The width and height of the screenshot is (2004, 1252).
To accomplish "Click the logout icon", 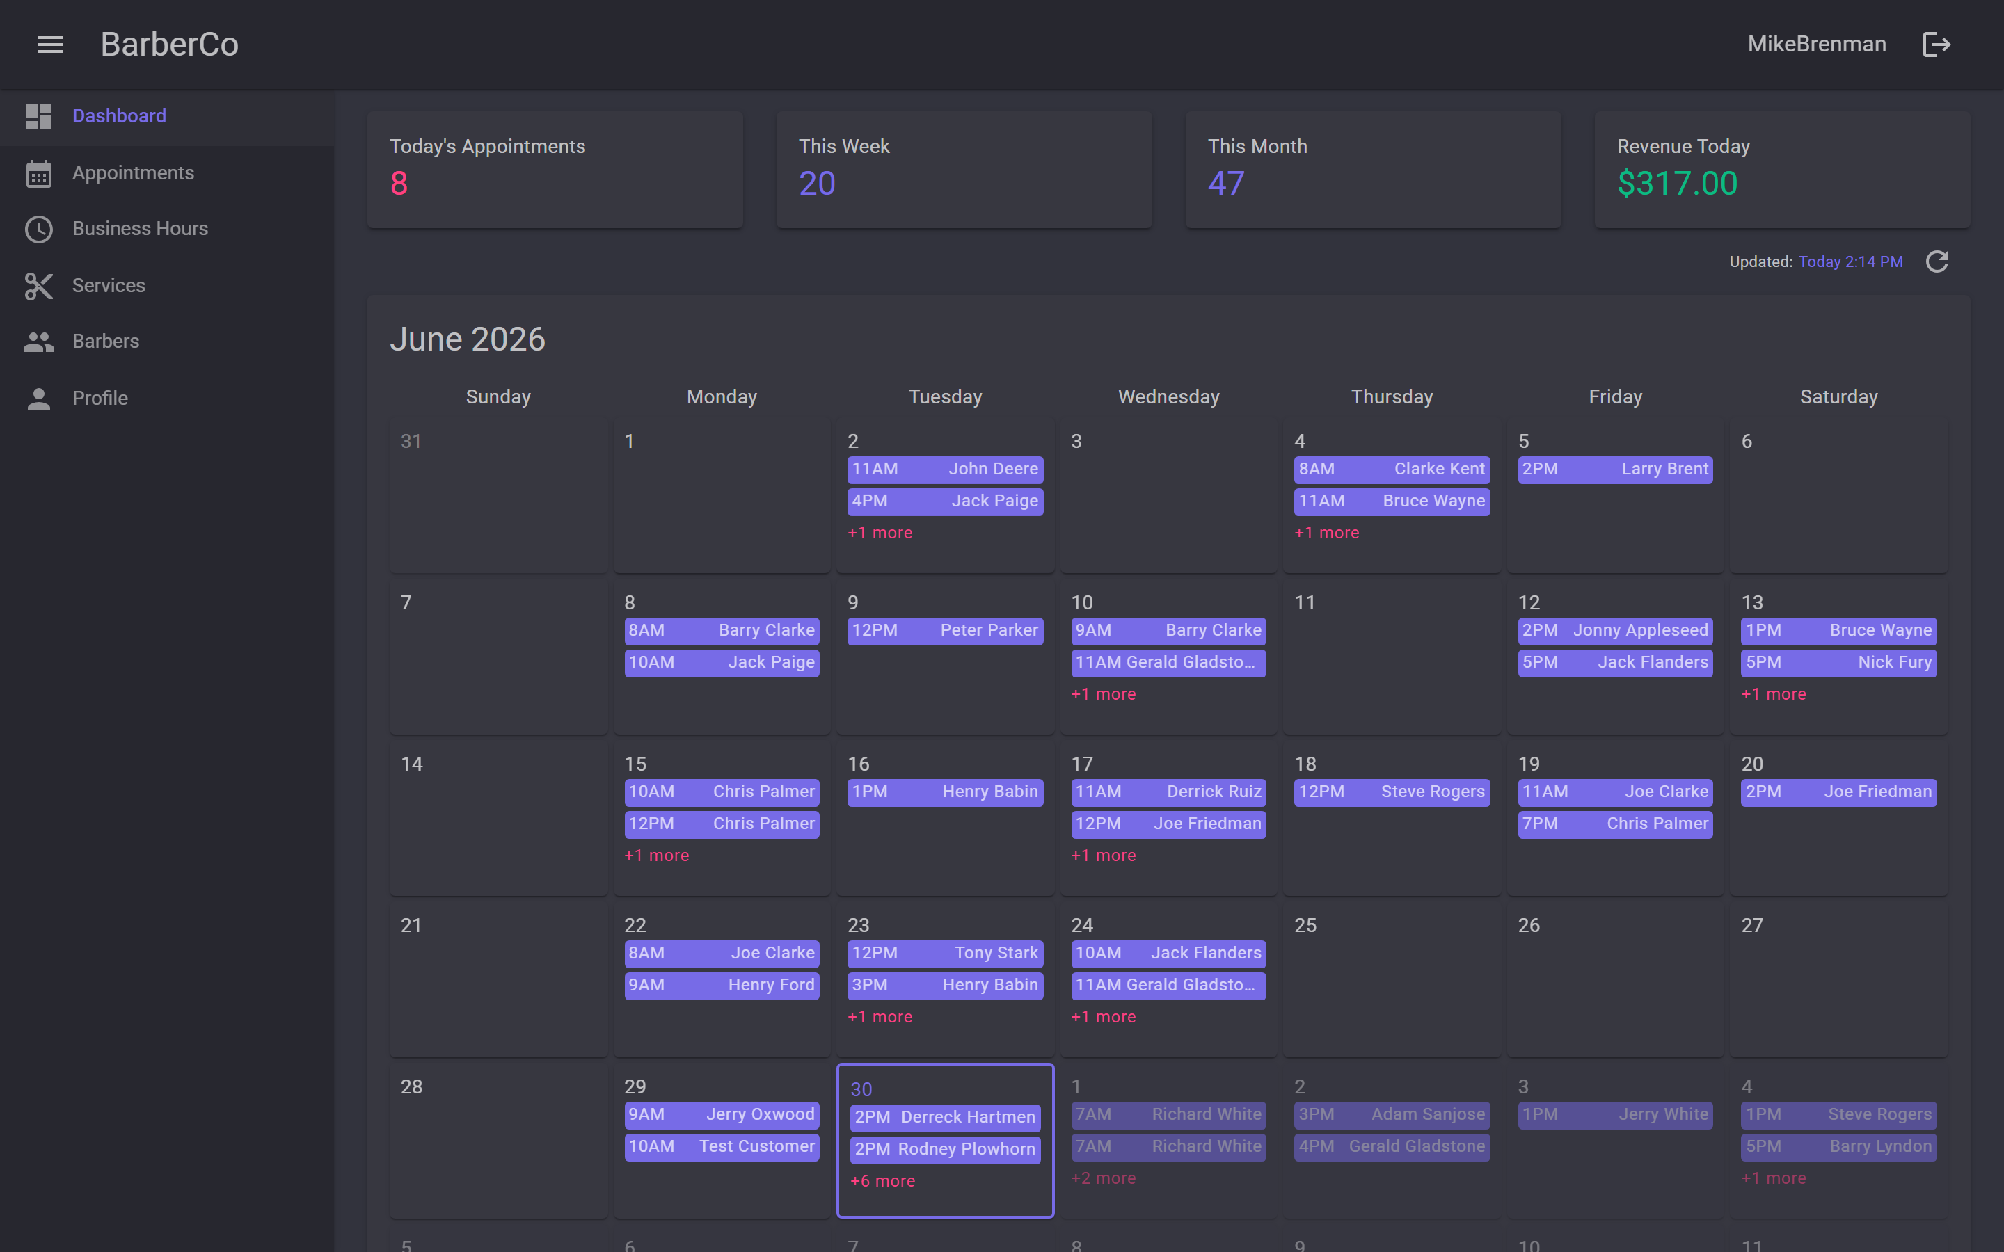I will (1936, 44).
